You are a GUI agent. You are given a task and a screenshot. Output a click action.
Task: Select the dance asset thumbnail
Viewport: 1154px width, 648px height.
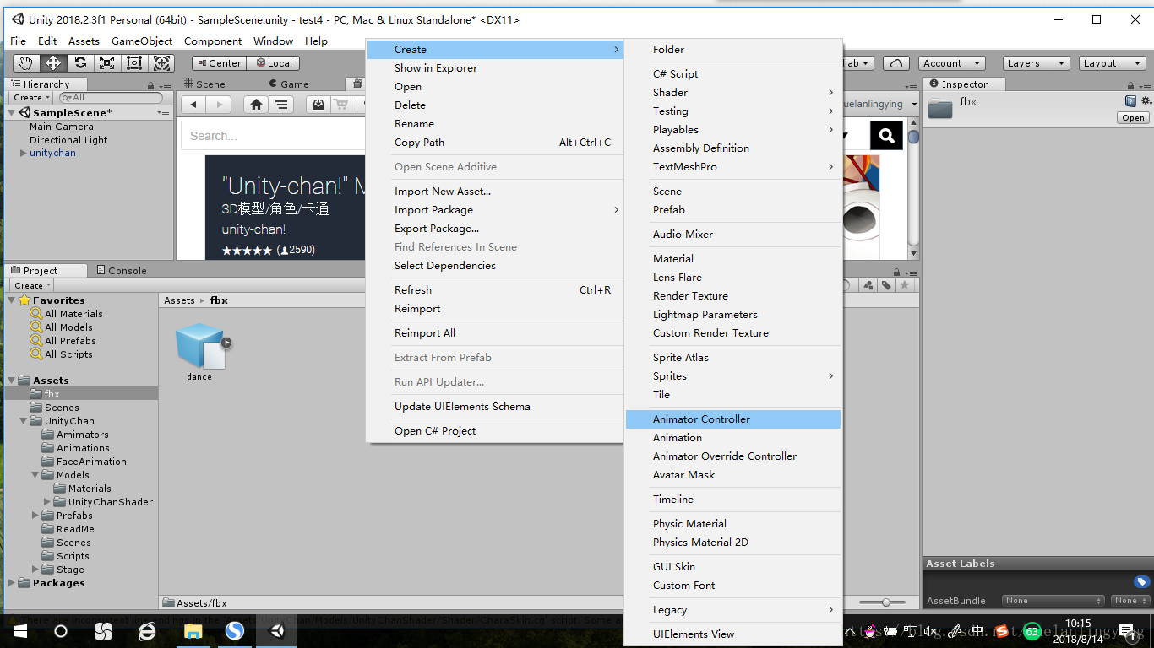tap(199, 346)
